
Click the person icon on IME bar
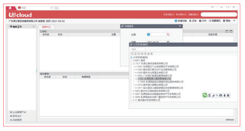tap(225, 95)
